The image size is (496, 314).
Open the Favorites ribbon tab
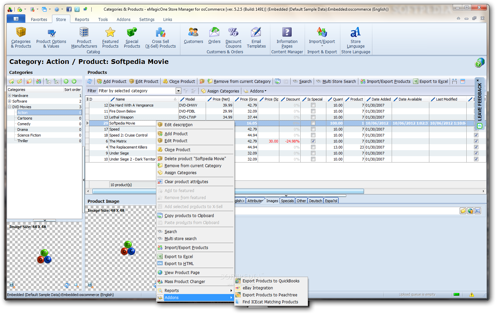39,19
